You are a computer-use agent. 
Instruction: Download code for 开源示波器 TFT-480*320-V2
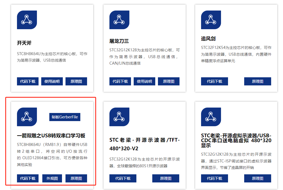tap(123, 178)
